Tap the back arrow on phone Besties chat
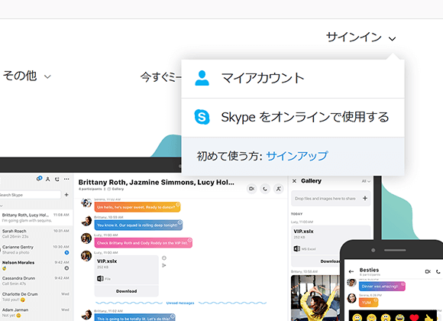The width and height of the screenshot is (443, 321). click(x=351, y=271)
